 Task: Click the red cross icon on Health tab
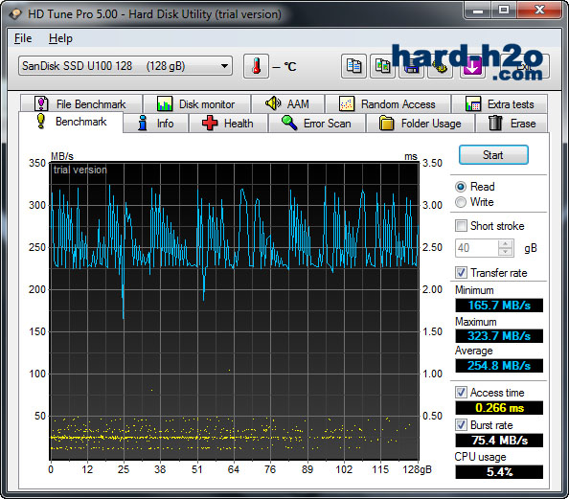210,123
